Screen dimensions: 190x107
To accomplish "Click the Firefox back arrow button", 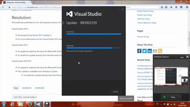I will 3,7.
